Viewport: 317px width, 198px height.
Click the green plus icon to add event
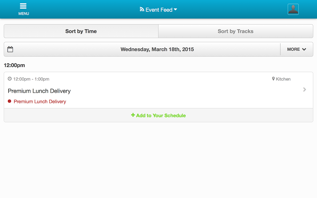click(x=133, y=115)
